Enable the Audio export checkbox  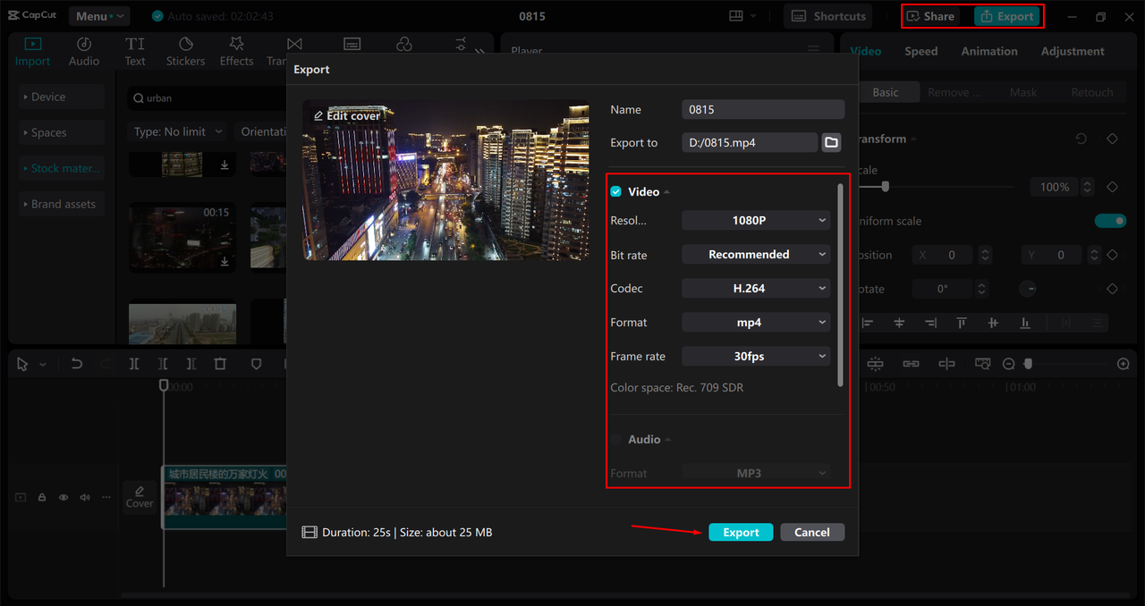(x=616, y=440)
